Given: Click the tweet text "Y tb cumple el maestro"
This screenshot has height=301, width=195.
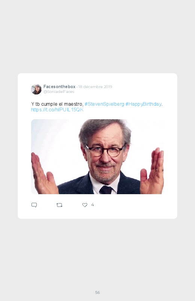Looking at the screenshot, I should (x=57, y=104).
